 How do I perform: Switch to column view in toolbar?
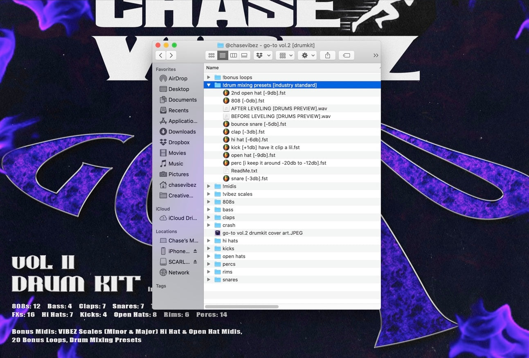pyautogui.click(x=234, y=55)
